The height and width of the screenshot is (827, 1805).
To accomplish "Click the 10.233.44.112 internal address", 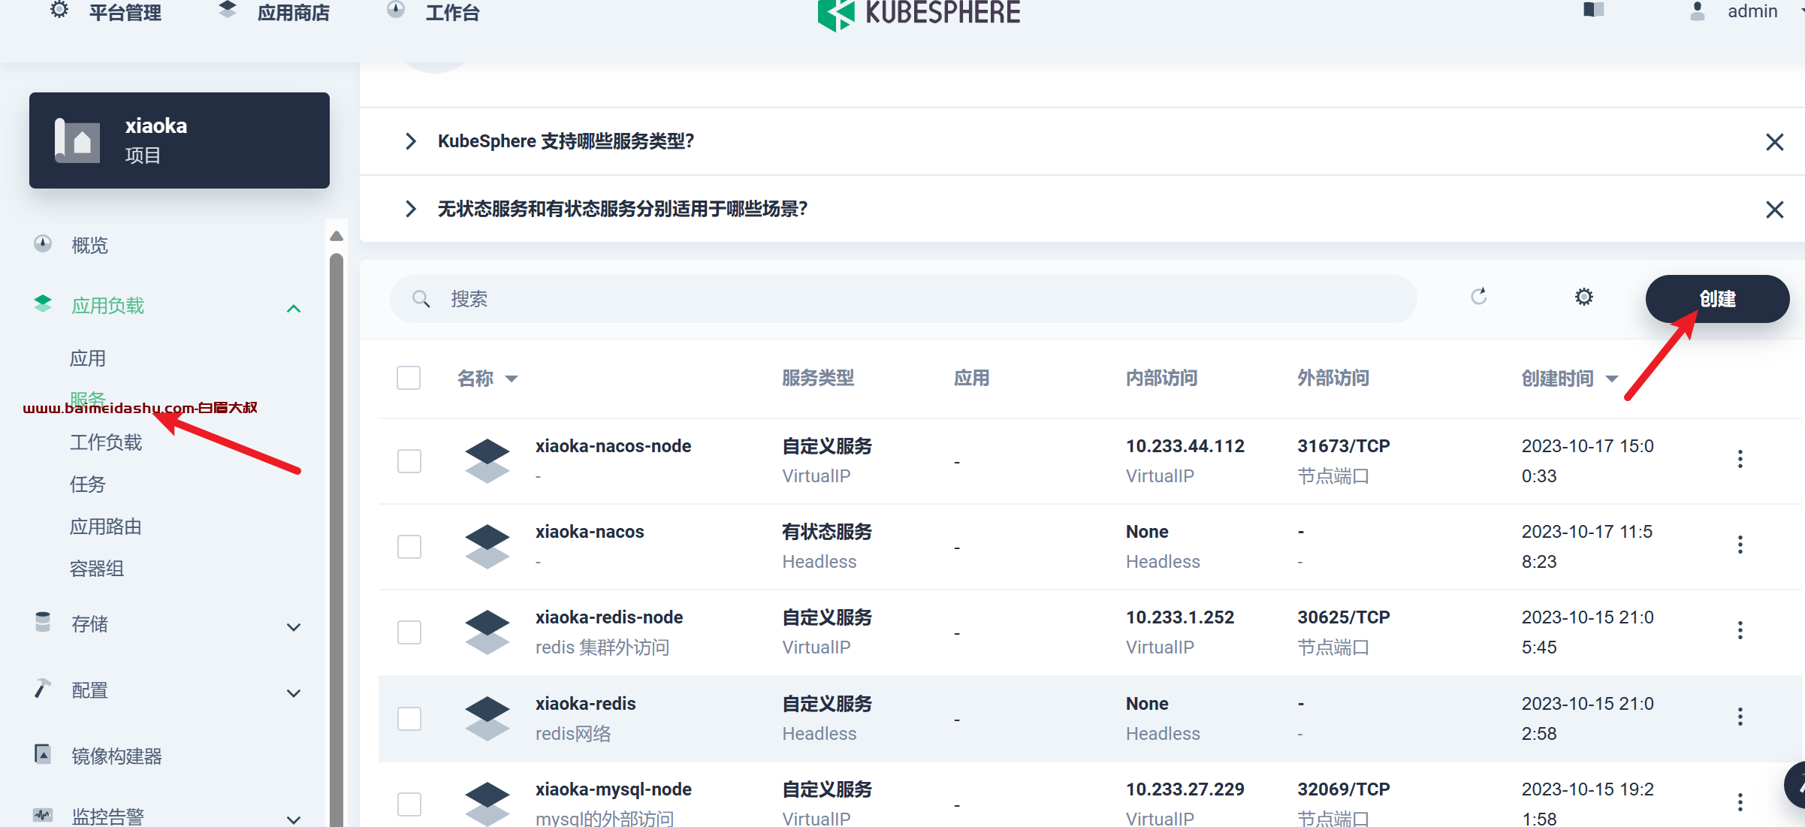I will [1185, 446].
